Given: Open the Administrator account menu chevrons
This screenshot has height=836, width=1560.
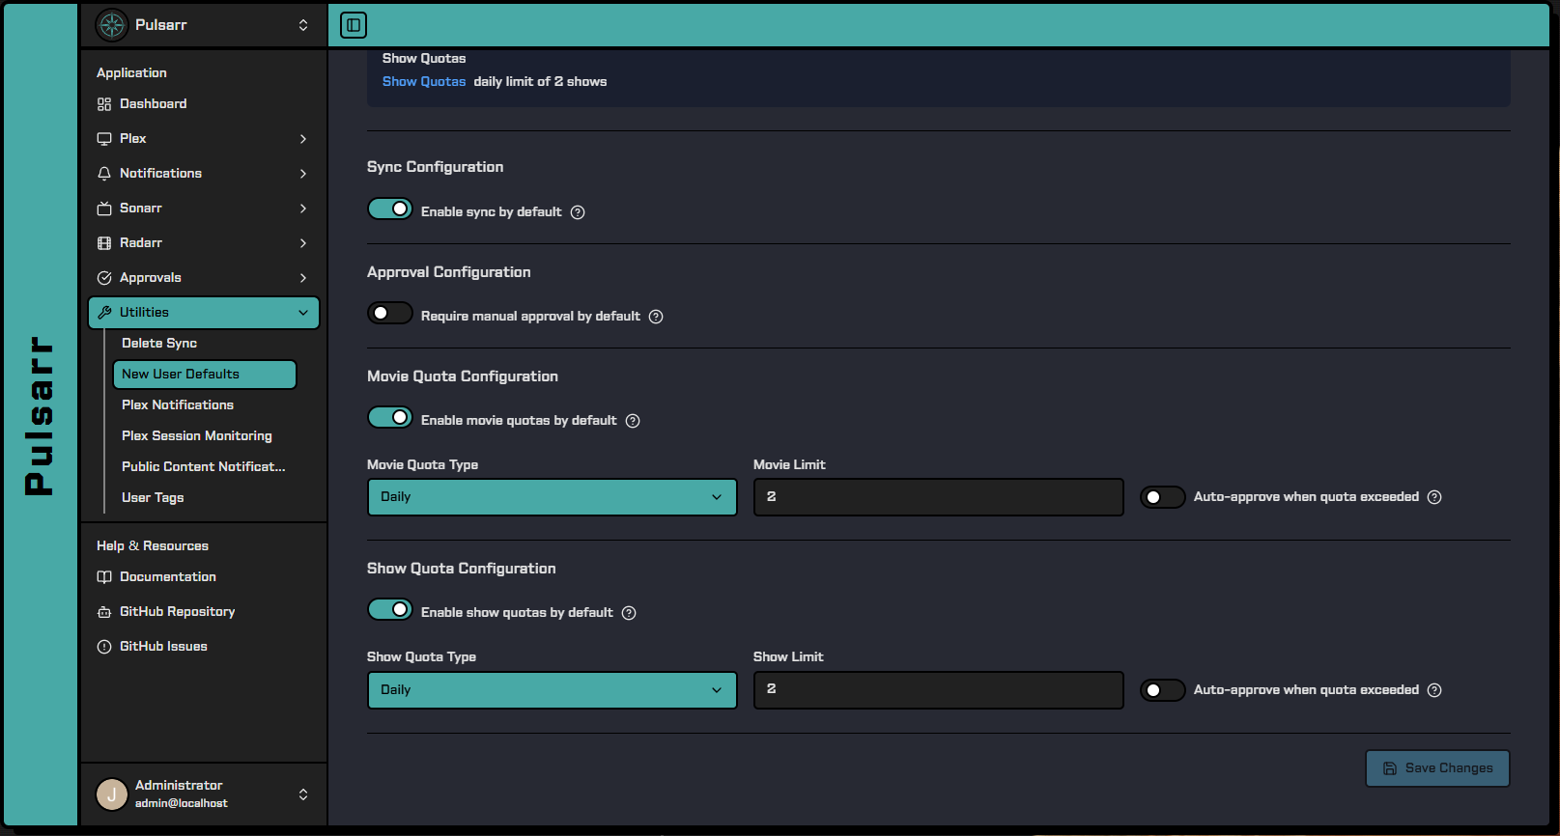Looking at the screenshot, I should click(303, 794).
